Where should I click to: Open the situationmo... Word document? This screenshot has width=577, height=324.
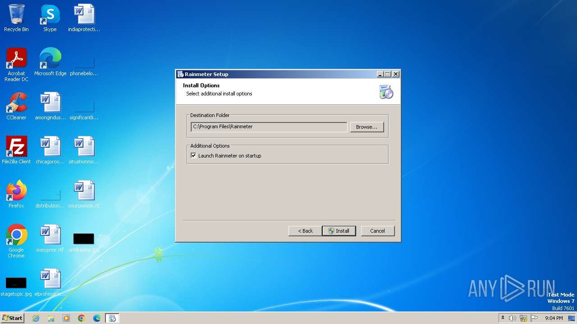[84, 150]
